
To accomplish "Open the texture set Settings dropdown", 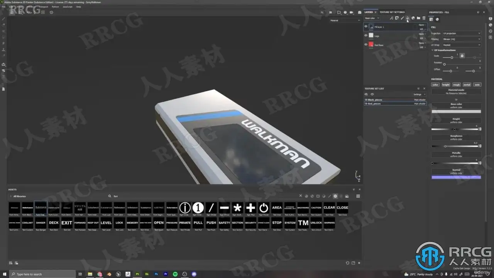I will (x=419, y=94).
